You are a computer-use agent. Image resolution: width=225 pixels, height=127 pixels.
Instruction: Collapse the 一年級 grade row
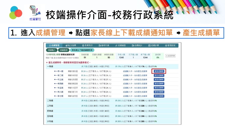pyautogui.click(x=112, y=66)
